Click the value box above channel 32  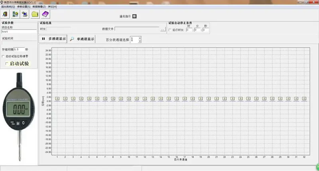[x=304, y=98]
